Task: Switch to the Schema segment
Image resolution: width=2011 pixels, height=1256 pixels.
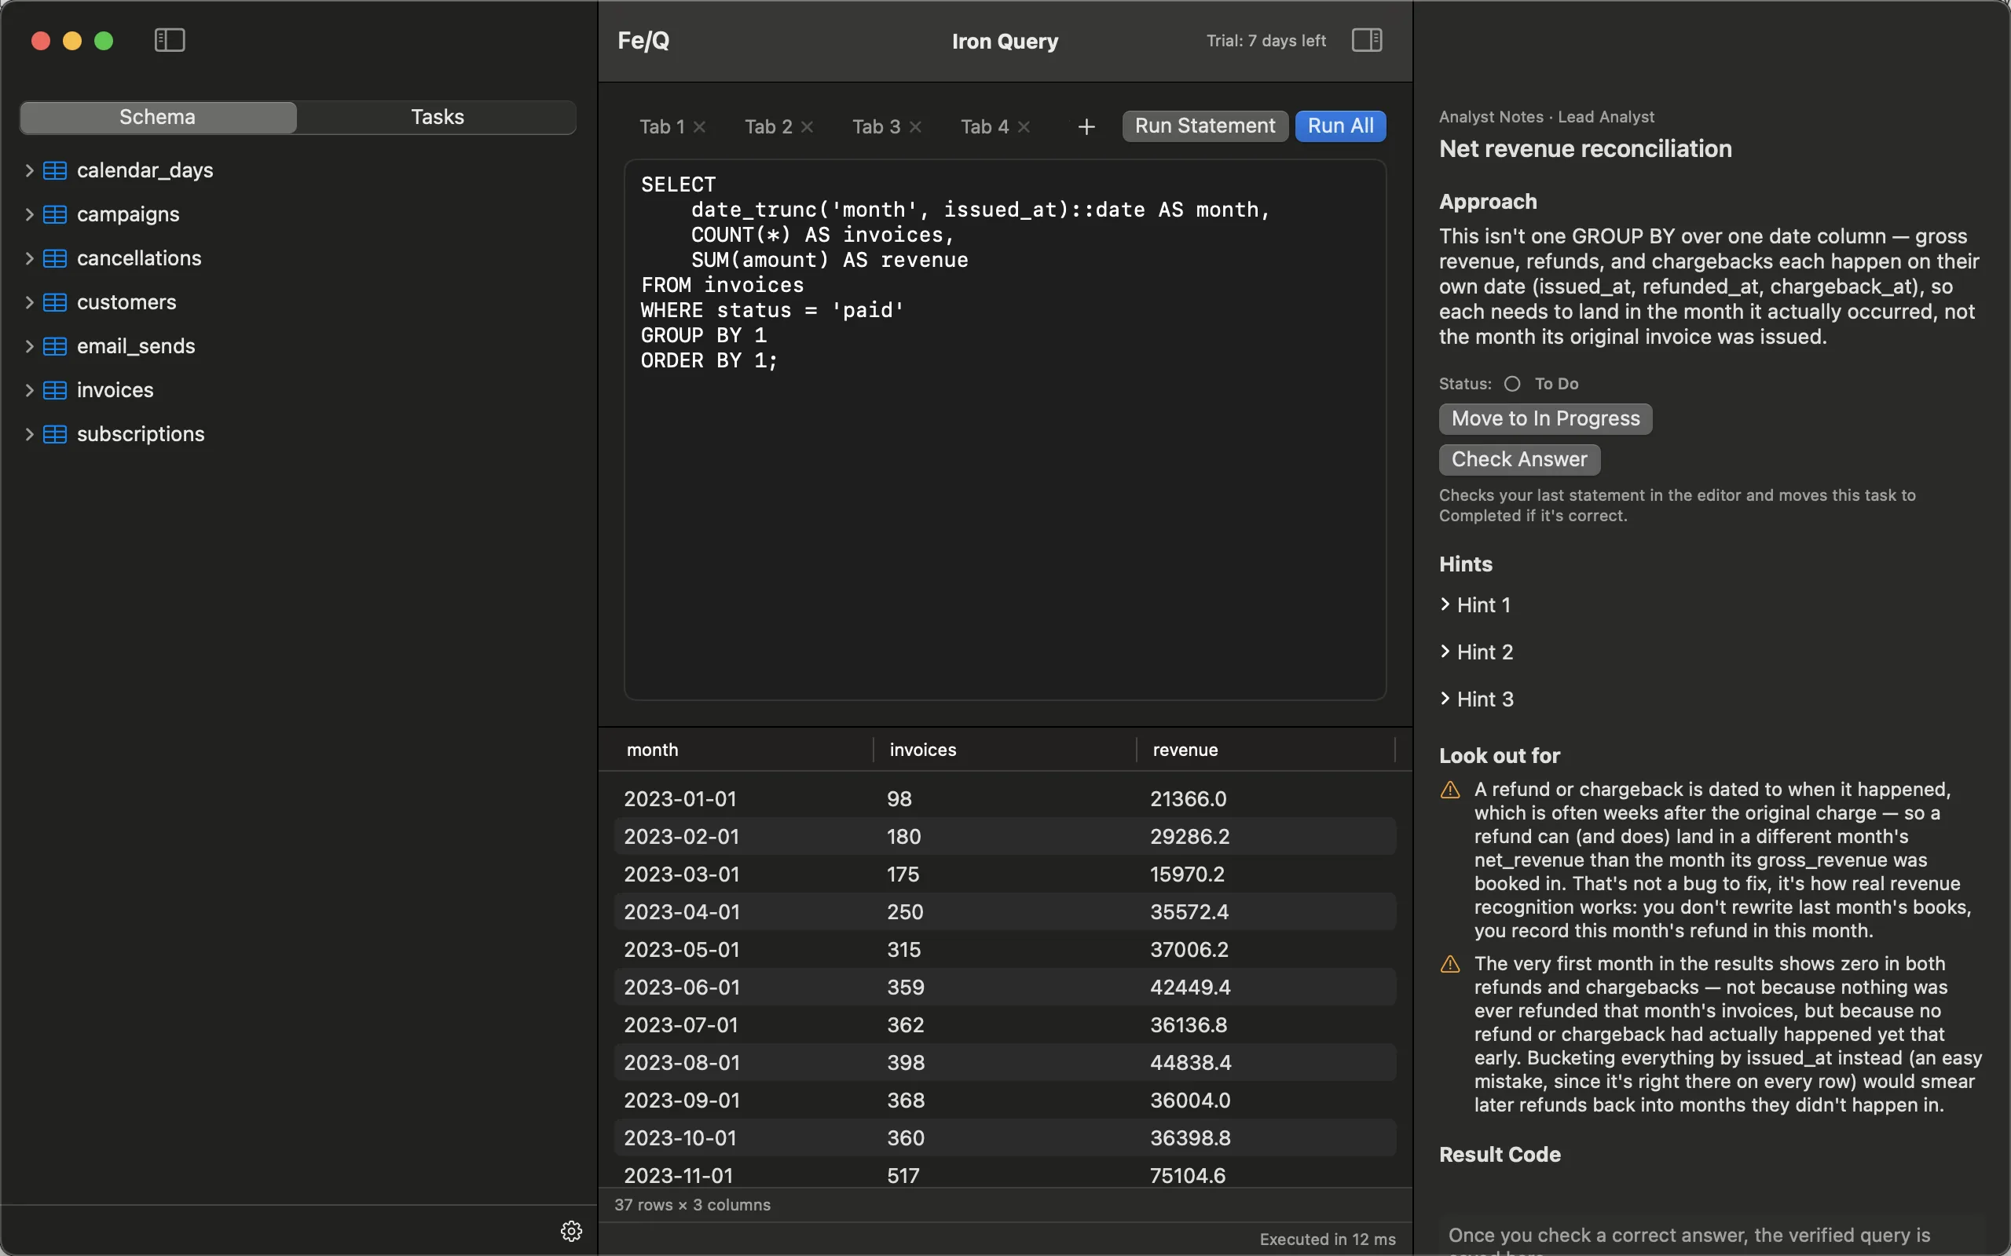Action: pos(158,117)
